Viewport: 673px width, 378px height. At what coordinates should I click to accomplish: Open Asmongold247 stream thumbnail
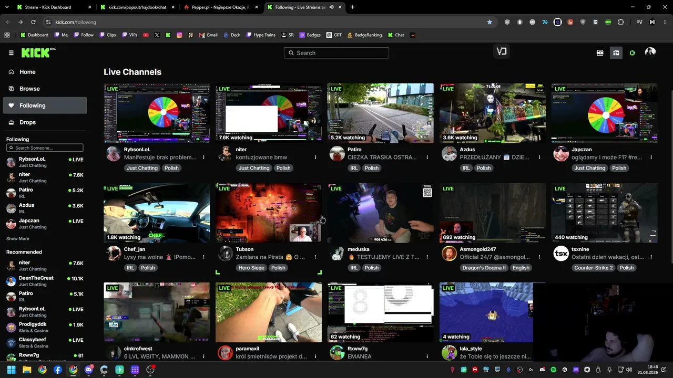click(493, 213)
